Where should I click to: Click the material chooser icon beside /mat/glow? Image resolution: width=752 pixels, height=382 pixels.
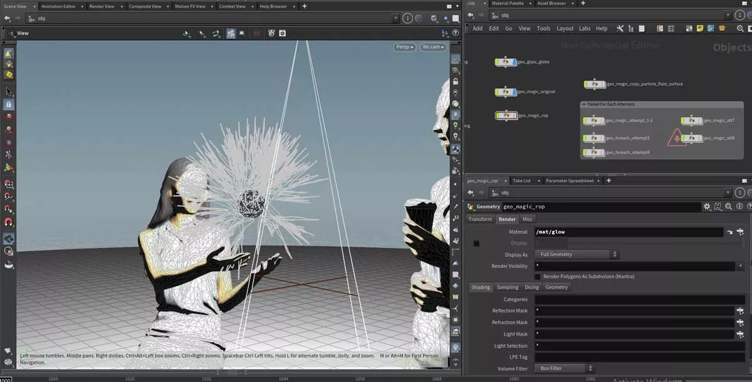coord(740,232)
